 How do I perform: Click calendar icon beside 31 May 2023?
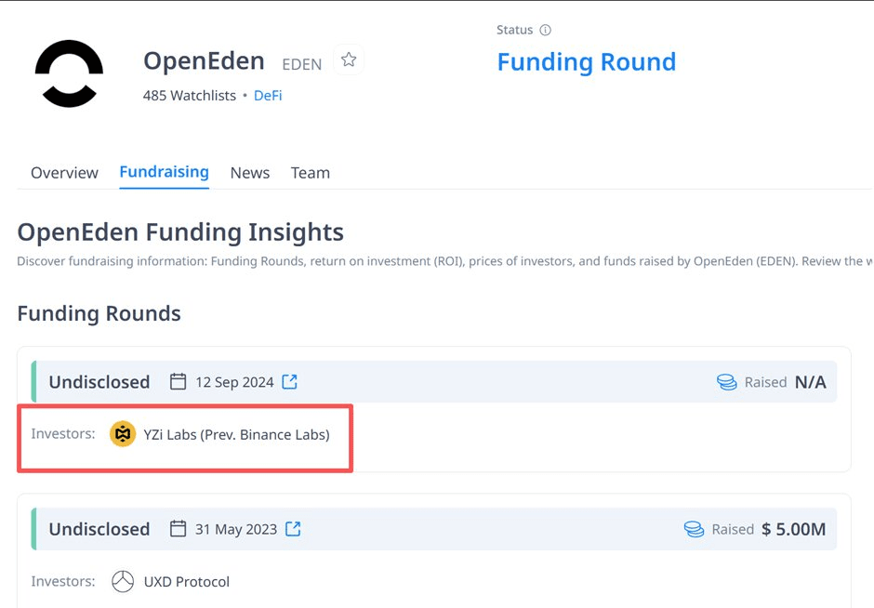tap(179, 528)
